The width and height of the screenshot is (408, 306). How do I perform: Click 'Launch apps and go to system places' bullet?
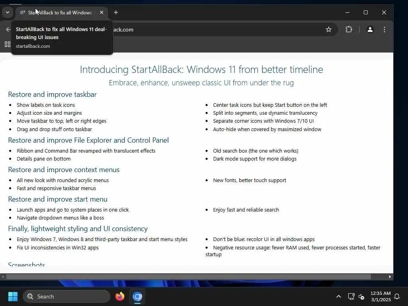[x=73, y=210]
